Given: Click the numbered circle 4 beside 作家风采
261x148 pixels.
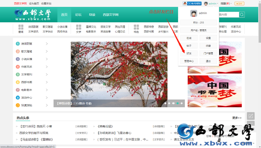Looking at the screenshot, I should [x=18, y=67].
